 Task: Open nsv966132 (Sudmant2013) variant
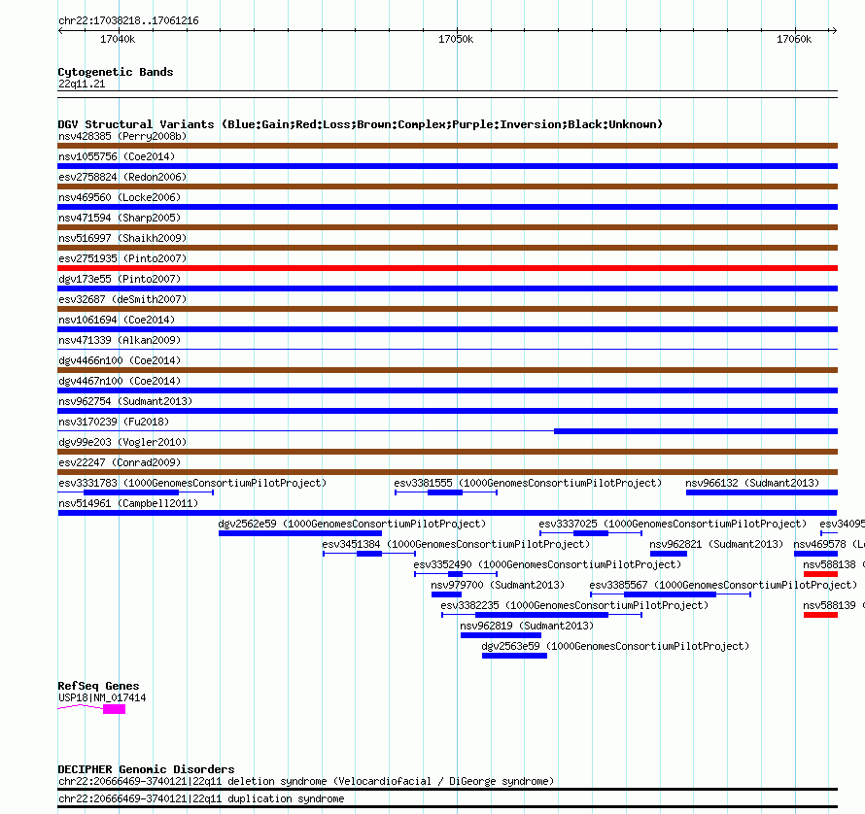(x=752, y=483)
